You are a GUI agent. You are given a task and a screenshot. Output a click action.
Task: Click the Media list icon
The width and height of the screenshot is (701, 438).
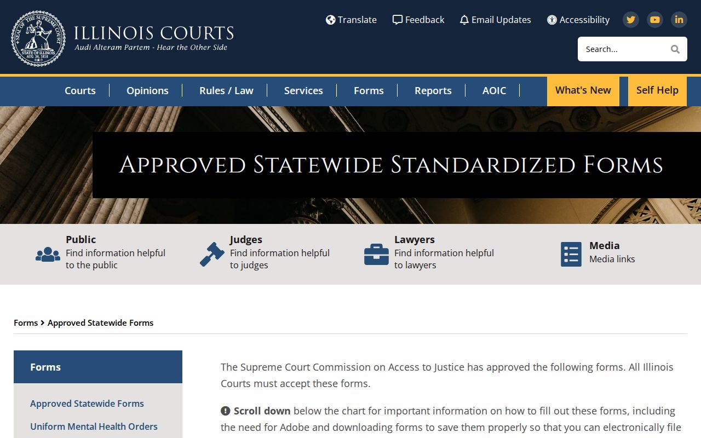[x=571, y=255]
